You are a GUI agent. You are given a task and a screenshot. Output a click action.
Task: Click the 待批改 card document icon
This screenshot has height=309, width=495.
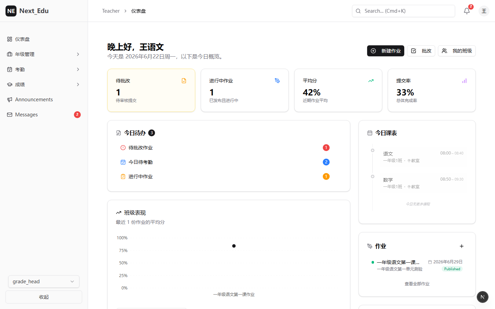[x=184, y=81]
